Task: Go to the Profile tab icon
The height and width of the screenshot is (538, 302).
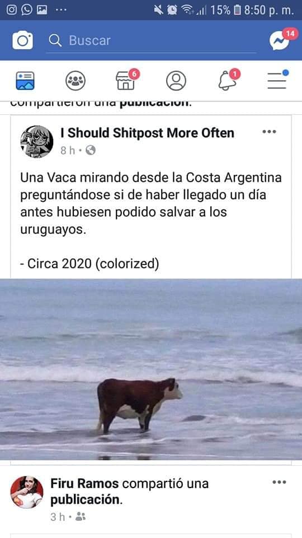Action: 176,81
